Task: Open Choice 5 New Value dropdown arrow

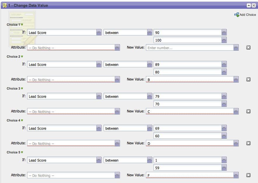Action: [x=236, y=175]
